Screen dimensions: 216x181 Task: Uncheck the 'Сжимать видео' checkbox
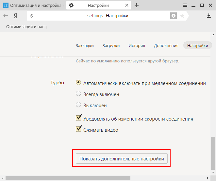point(78,129)
